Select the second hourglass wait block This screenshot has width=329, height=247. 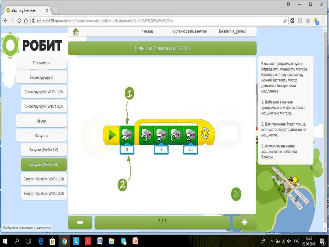coord(191,135)
